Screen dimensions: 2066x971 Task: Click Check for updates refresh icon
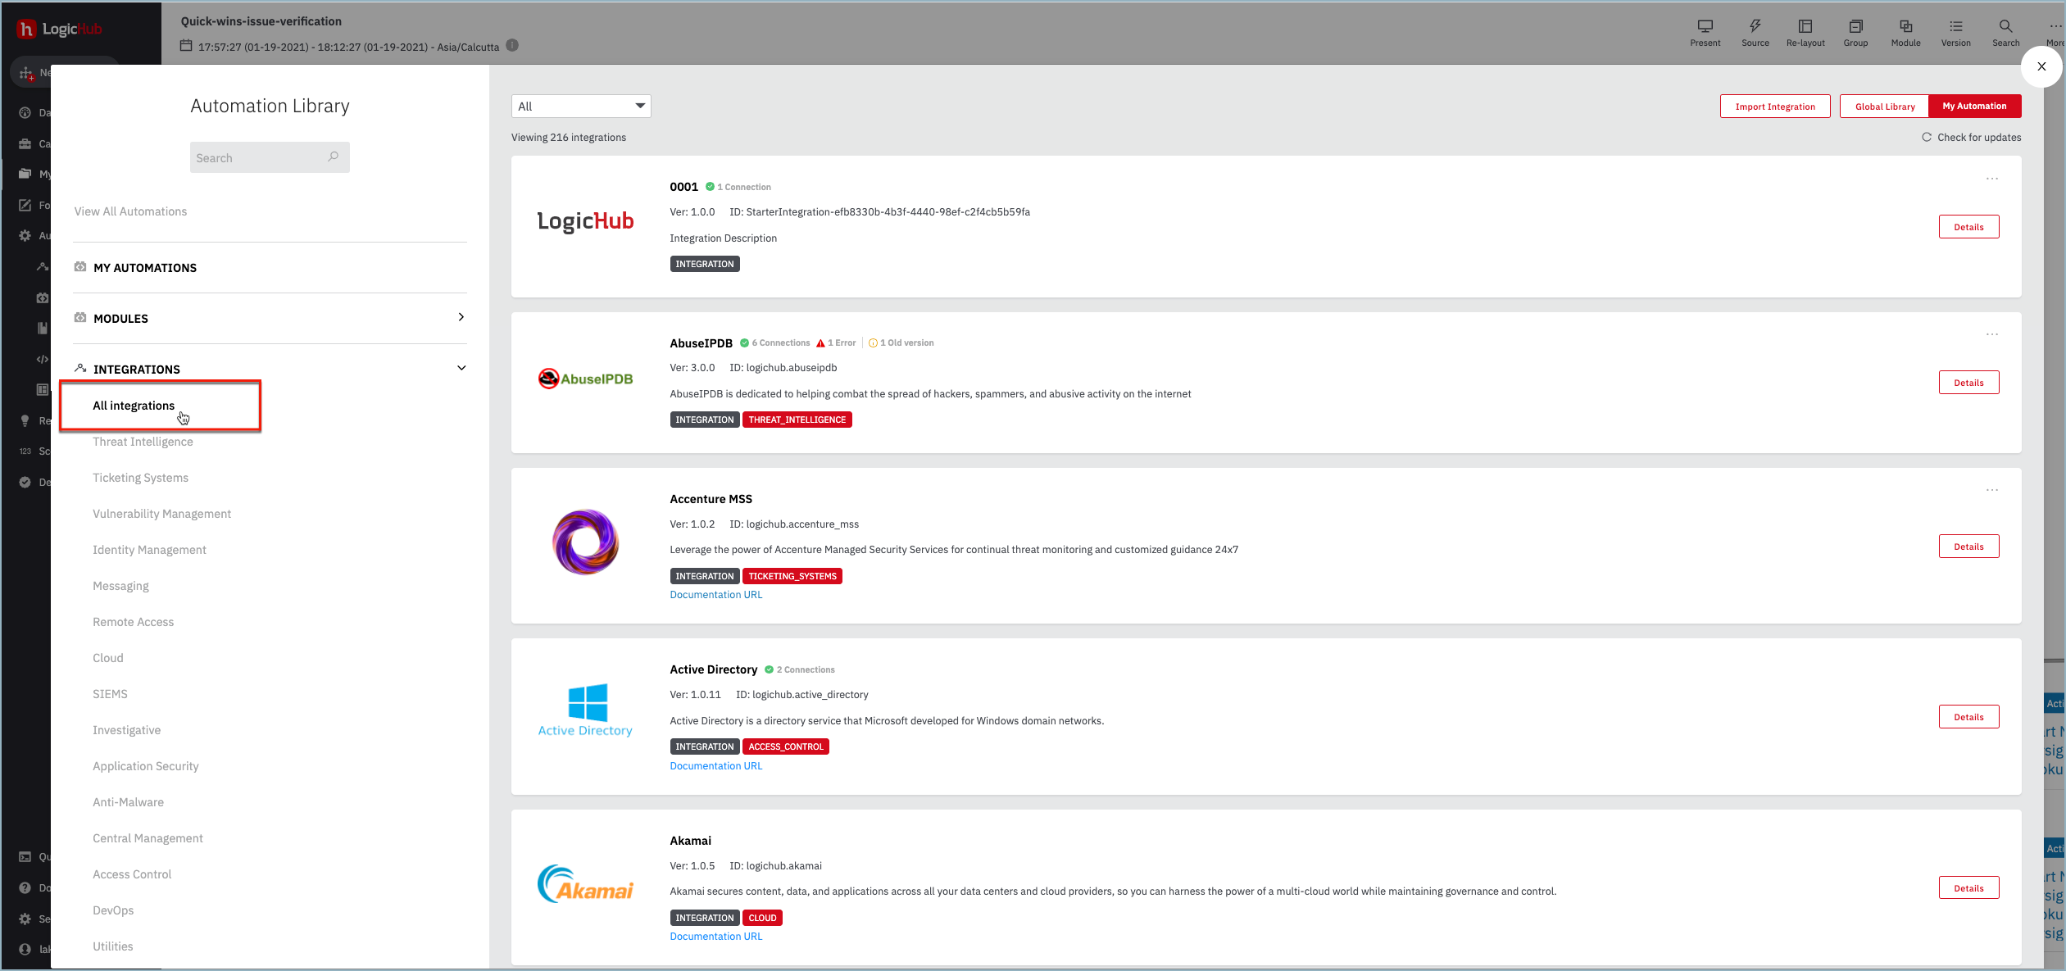(1927, 138)
